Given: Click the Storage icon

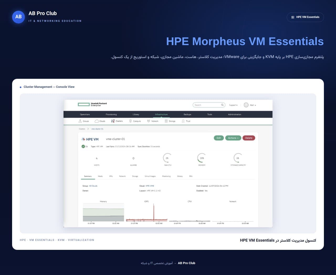Looking at the screenshot, I should pos(166,121).
